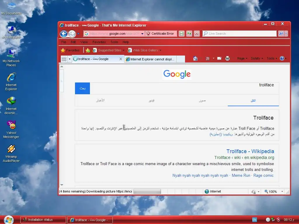The image size is (299, 224).
Task: Select the Arabic Videos results tab
Action: point(152,100)
